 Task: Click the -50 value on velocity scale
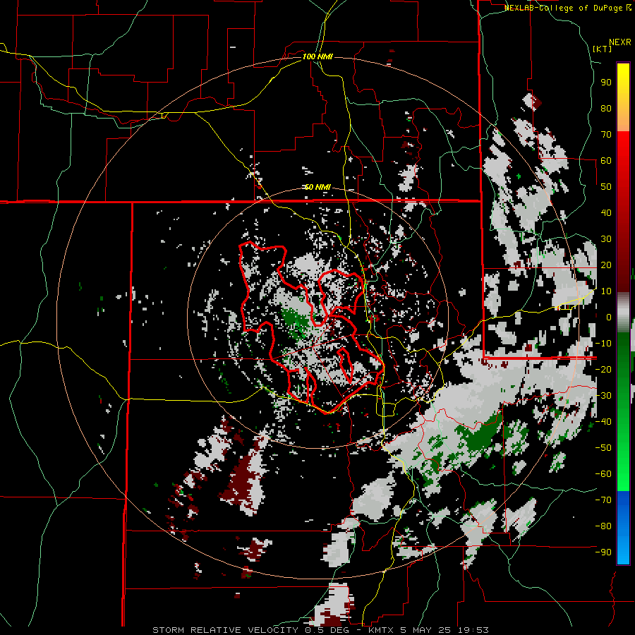[603, 447]
